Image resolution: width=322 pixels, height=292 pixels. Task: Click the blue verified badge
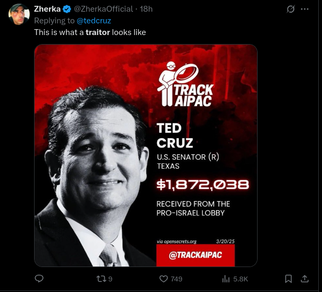(x=68, y=9)
